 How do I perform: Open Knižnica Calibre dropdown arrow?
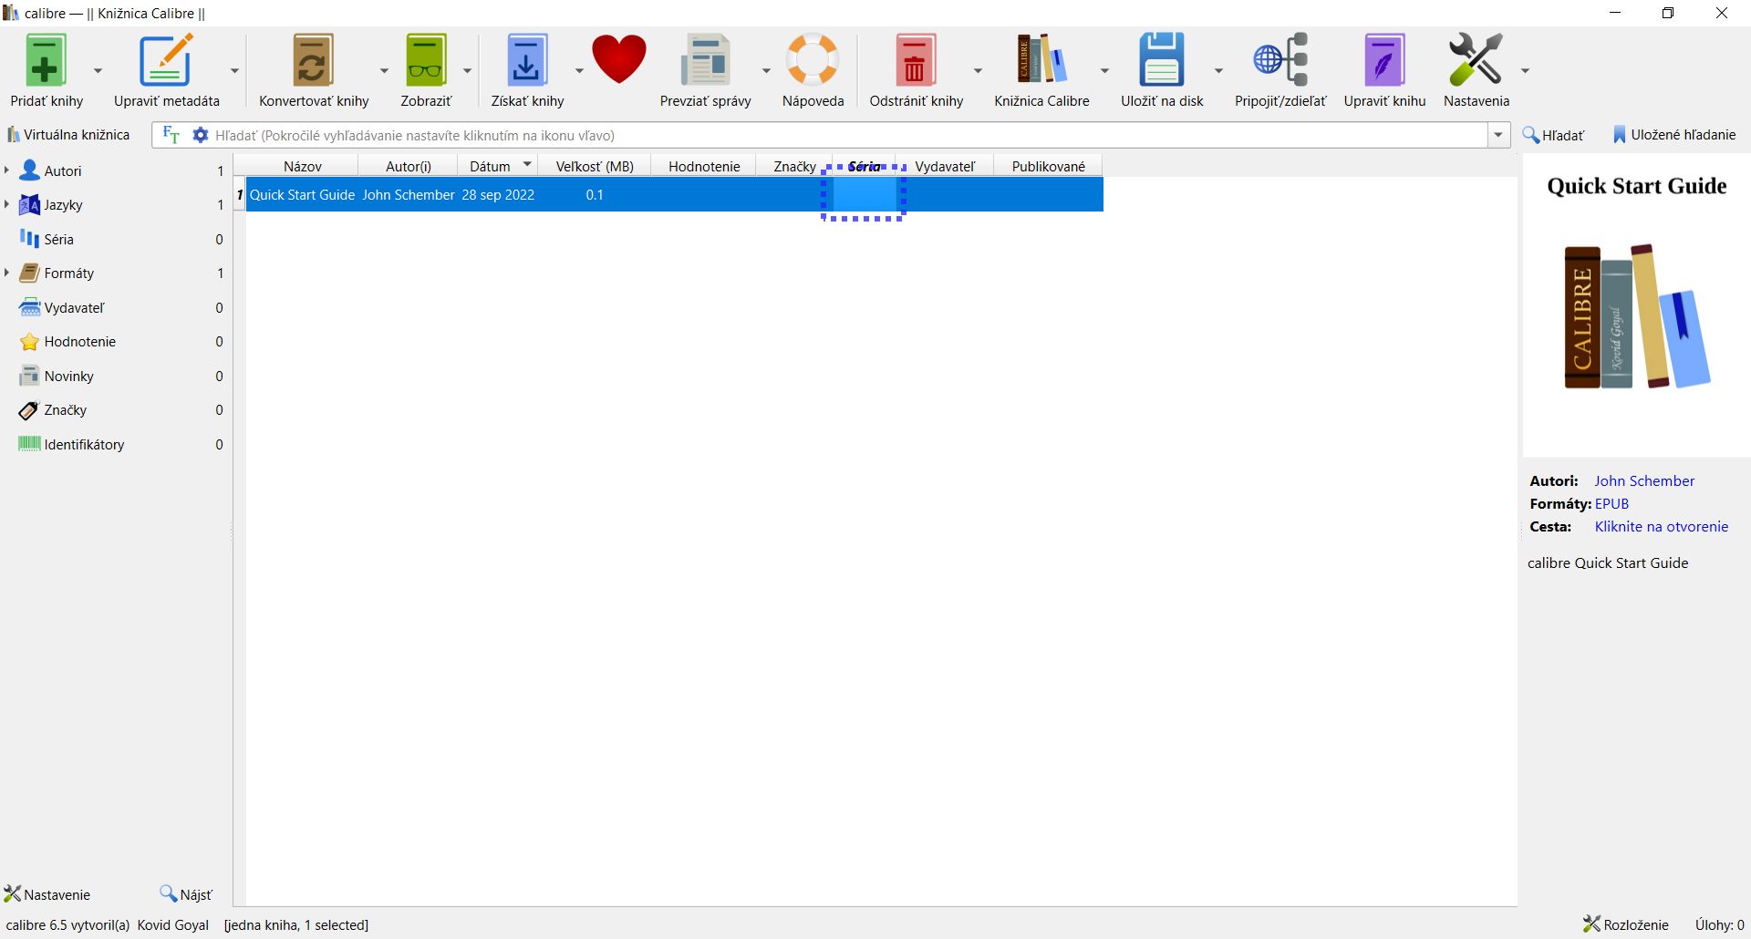(1104, 70)
